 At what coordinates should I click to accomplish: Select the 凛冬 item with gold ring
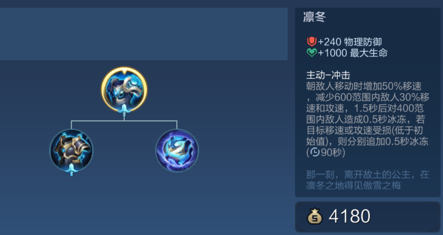(x=124, y=89)
